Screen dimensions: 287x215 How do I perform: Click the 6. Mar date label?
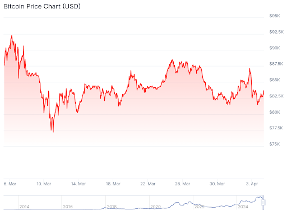point(10,184)
